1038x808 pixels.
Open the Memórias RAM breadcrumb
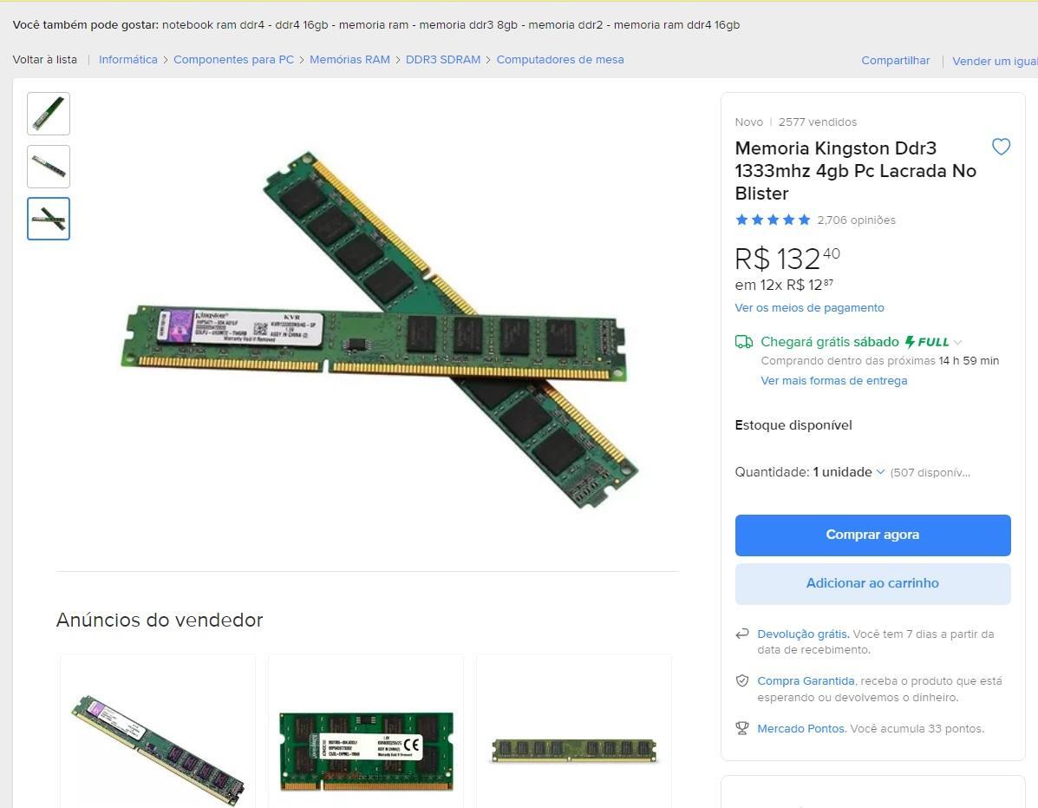(349, 60)
